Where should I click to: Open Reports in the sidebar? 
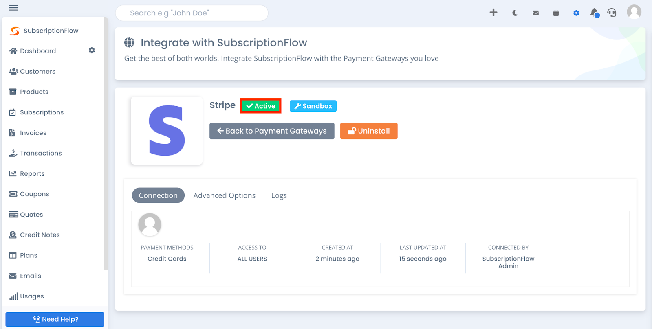[x=27, y=173]
